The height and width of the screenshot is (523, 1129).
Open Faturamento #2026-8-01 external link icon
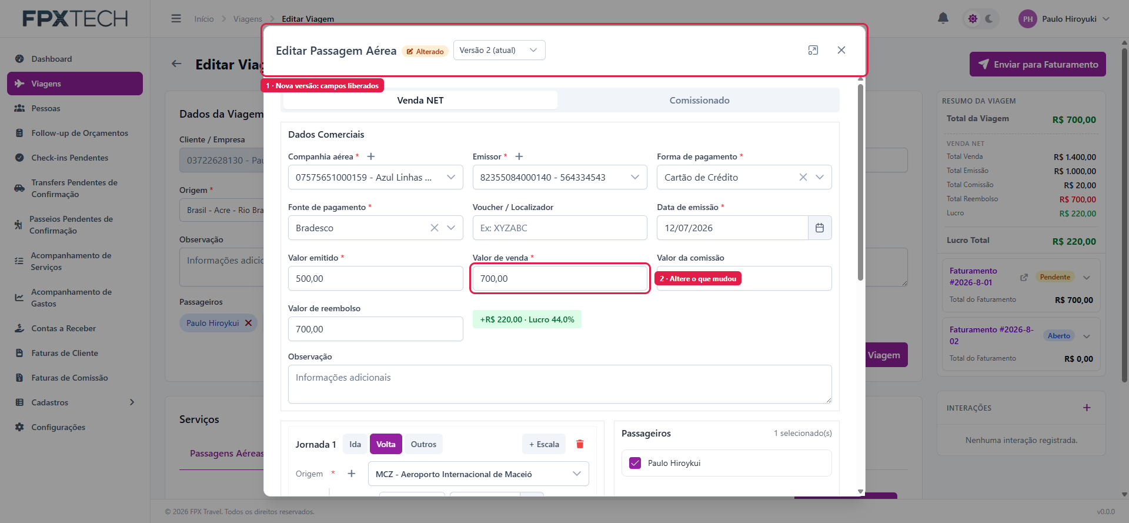(x=1024, y=277)
